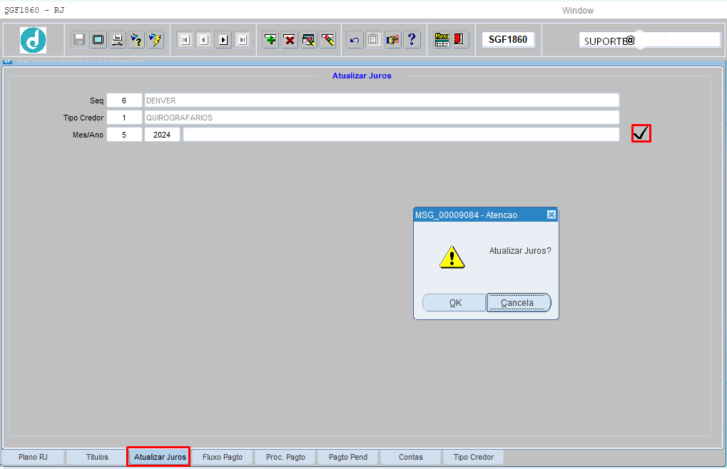This screenshot has height=469, width=727.
Task: Open the Menu icon in the toolbar
Action: 442,40
